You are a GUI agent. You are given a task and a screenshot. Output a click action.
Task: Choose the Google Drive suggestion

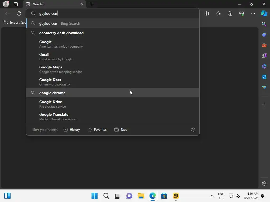point(113,104)
